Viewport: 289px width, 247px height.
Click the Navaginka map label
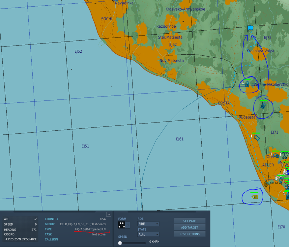[x=124, y=3]
